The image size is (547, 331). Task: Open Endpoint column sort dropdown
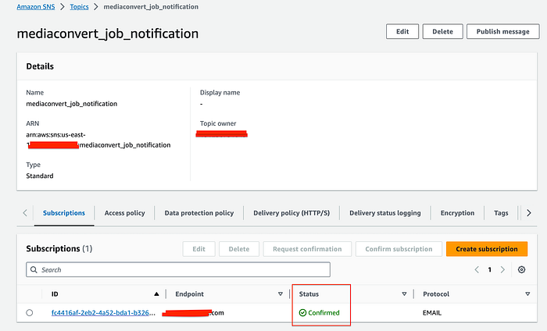[280, 294]
